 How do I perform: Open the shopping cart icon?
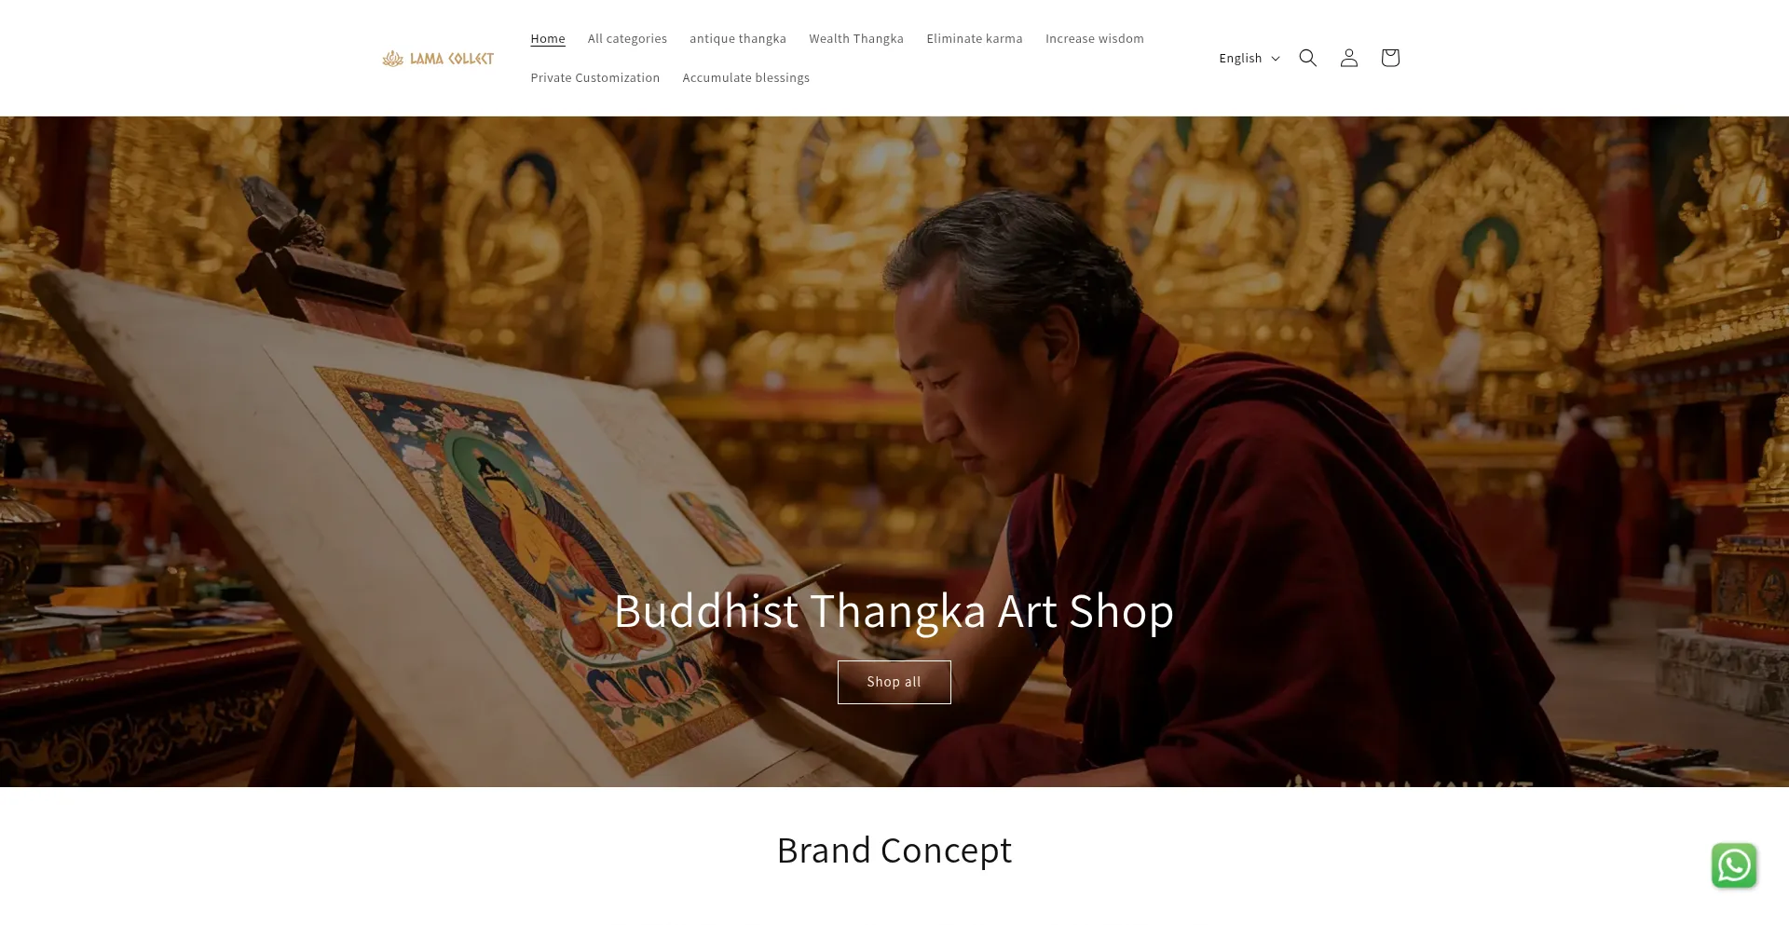tap(1389, 58)
